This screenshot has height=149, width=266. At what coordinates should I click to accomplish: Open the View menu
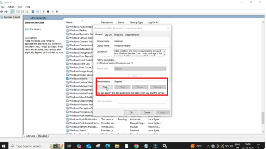[x=20, y=7]
